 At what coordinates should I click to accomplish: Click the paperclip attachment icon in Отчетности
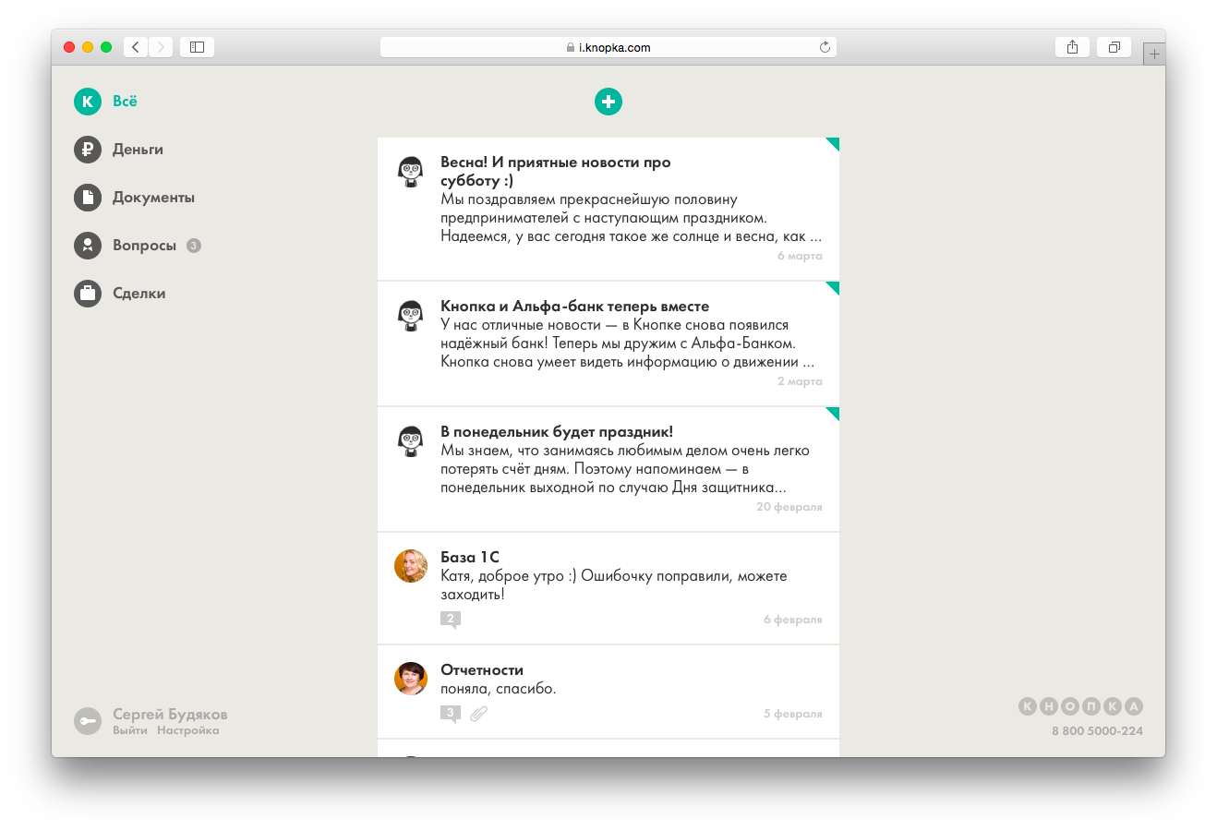point(478,714)
